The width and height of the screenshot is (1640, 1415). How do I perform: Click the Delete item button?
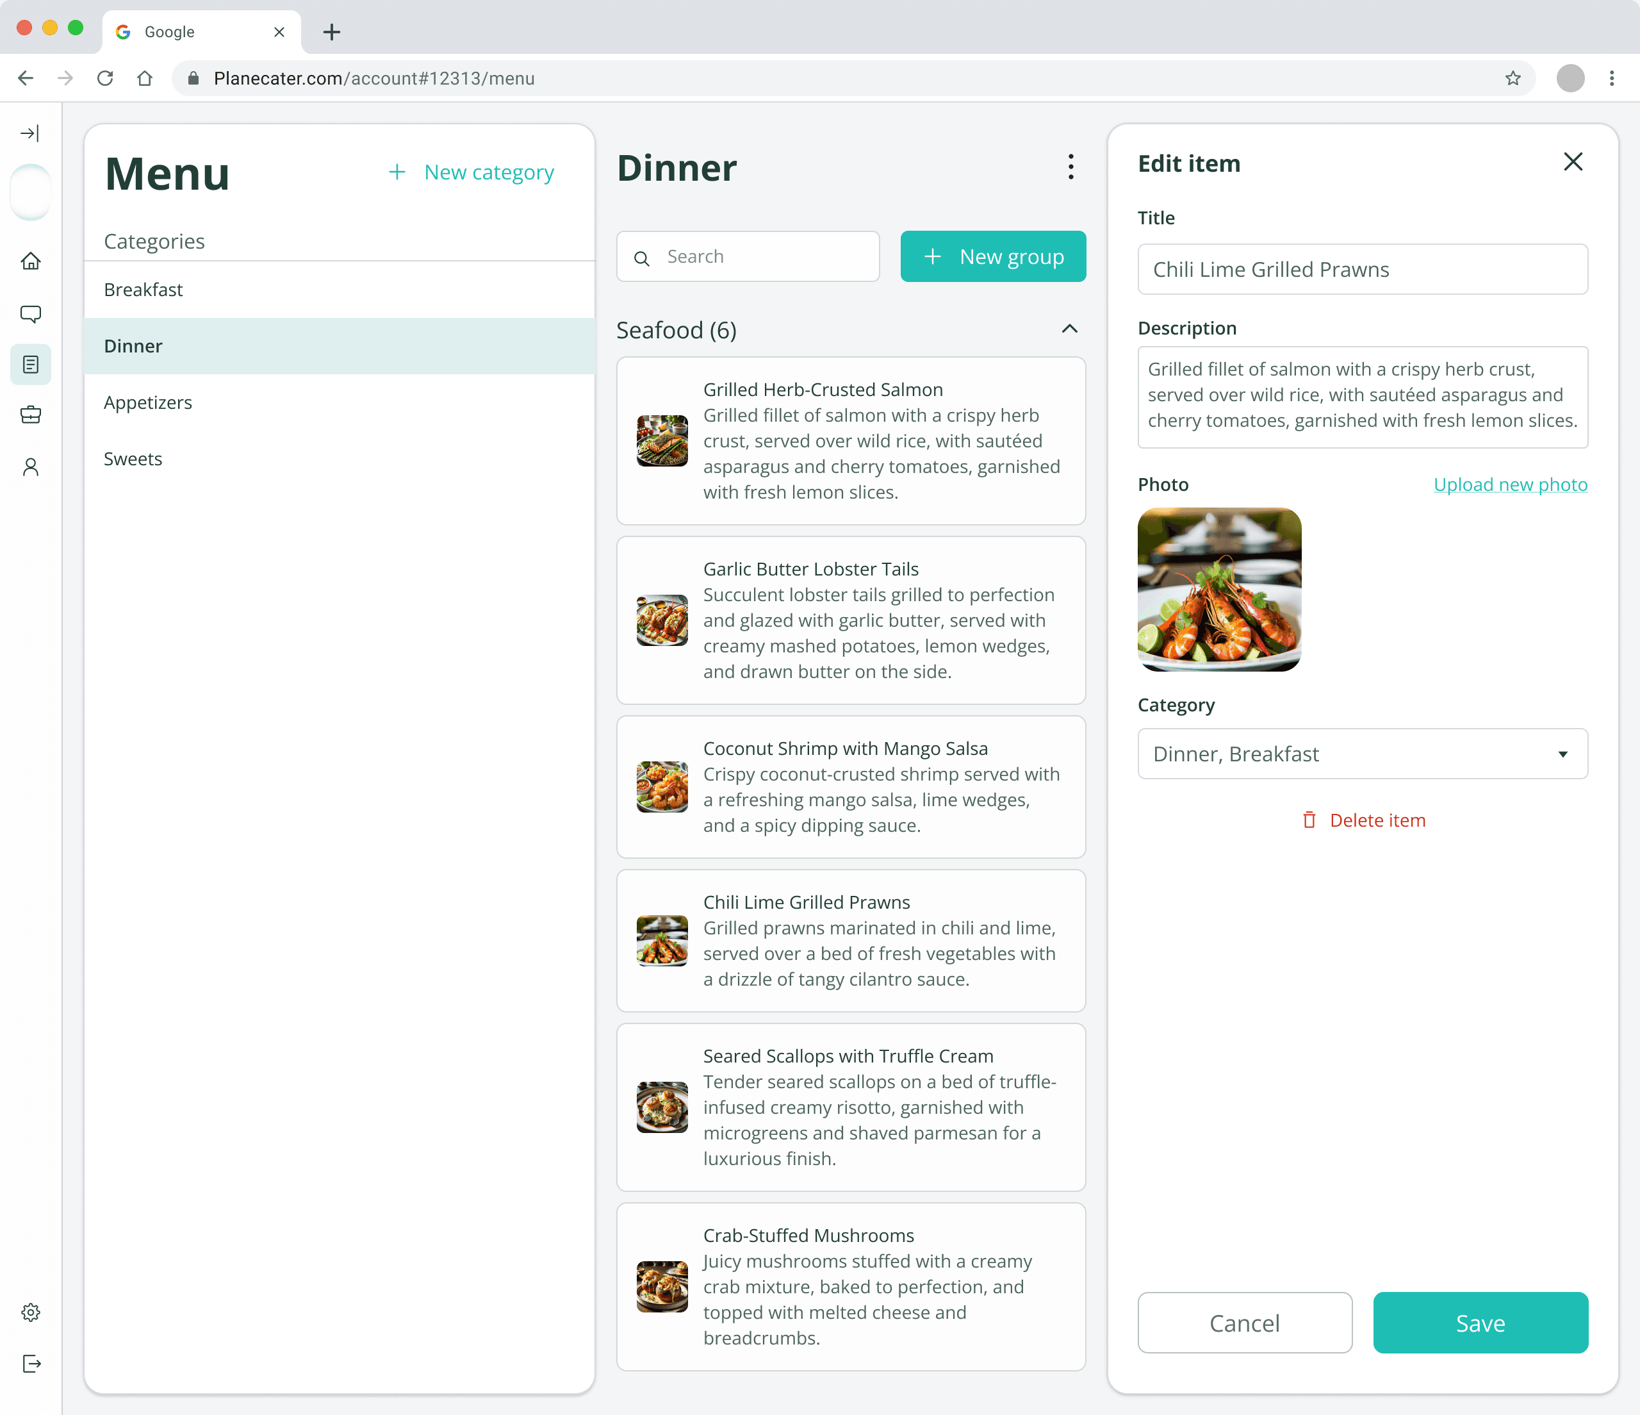coord(1363,820)
